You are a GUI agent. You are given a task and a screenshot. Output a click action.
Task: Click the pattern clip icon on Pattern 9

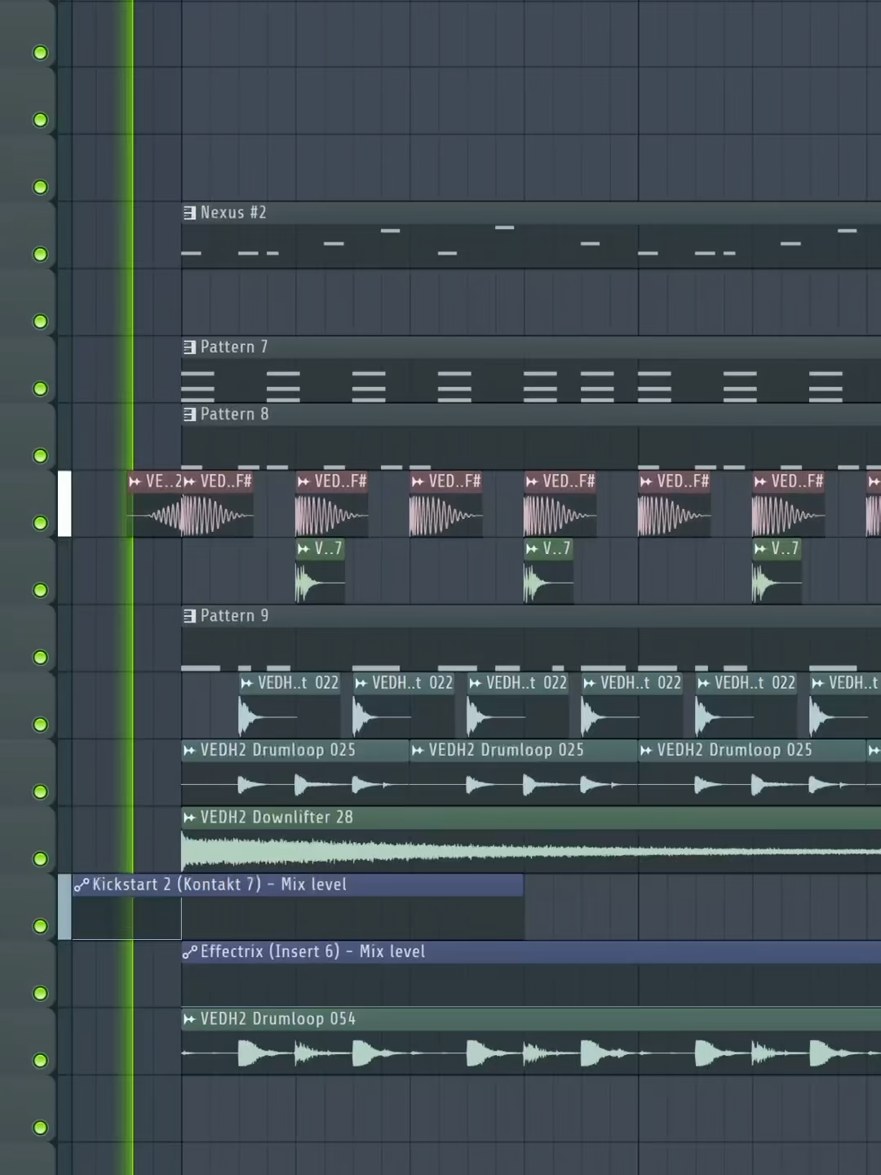tap(188, 615)
